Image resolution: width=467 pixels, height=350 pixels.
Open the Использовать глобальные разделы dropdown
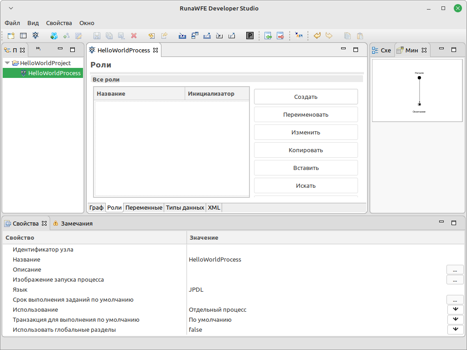(456, 329)
